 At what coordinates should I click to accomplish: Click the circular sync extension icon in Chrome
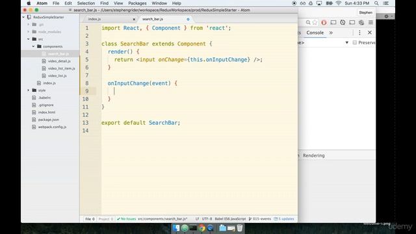(343, 23)
